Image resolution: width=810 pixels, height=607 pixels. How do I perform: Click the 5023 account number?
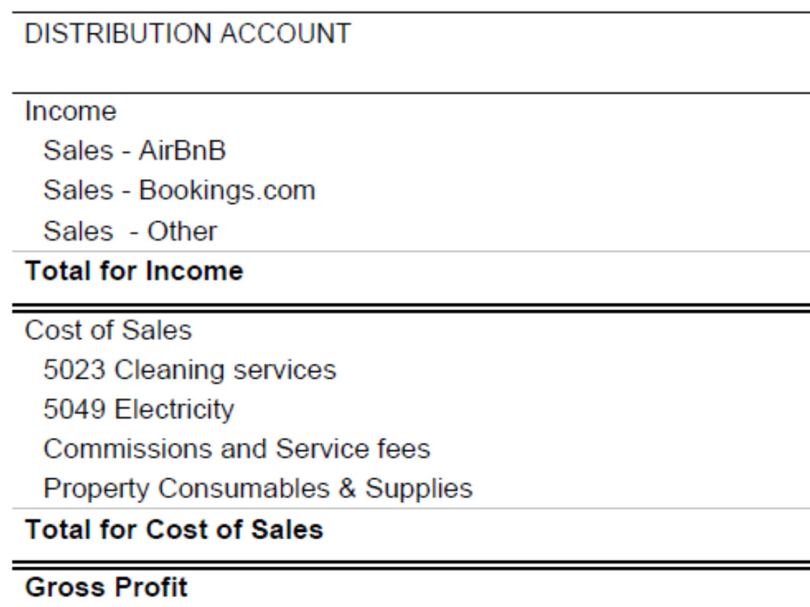(75, 370)
